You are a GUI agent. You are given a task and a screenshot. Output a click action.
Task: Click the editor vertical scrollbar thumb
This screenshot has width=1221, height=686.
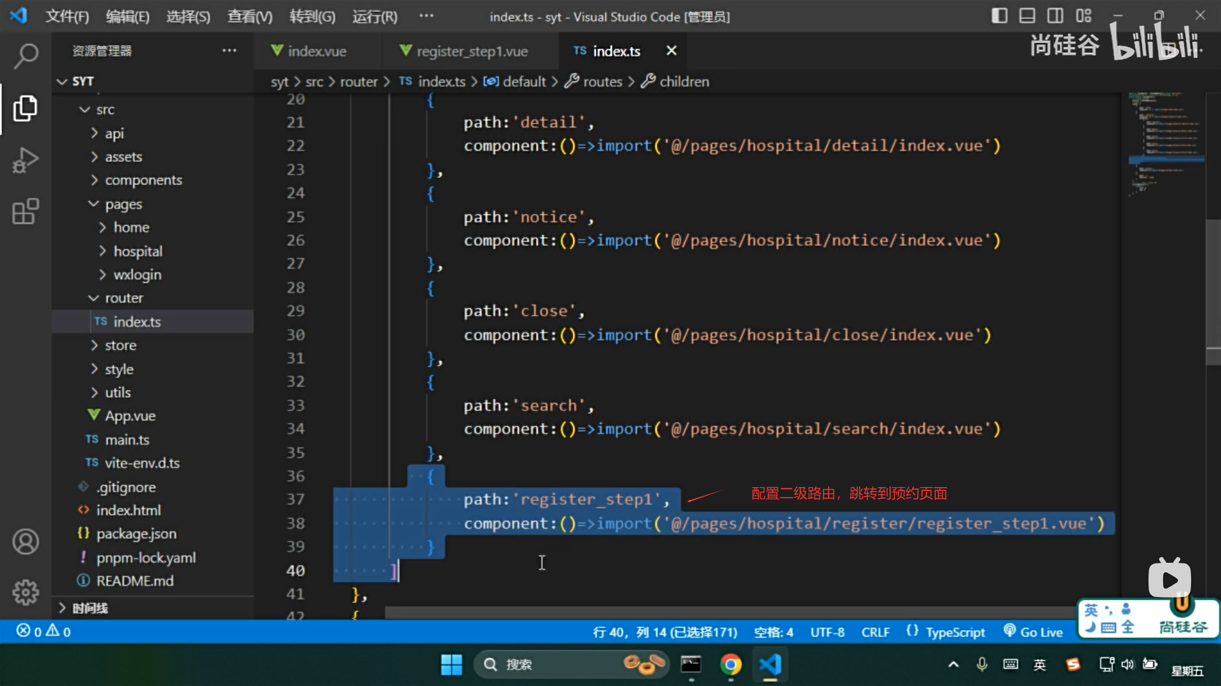[1213, 292]
